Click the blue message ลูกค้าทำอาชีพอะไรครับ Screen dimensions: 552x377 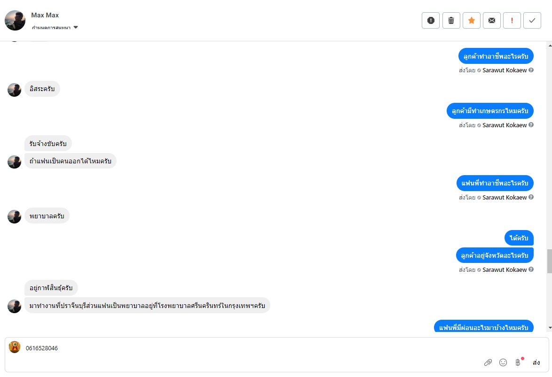point(496,56)
